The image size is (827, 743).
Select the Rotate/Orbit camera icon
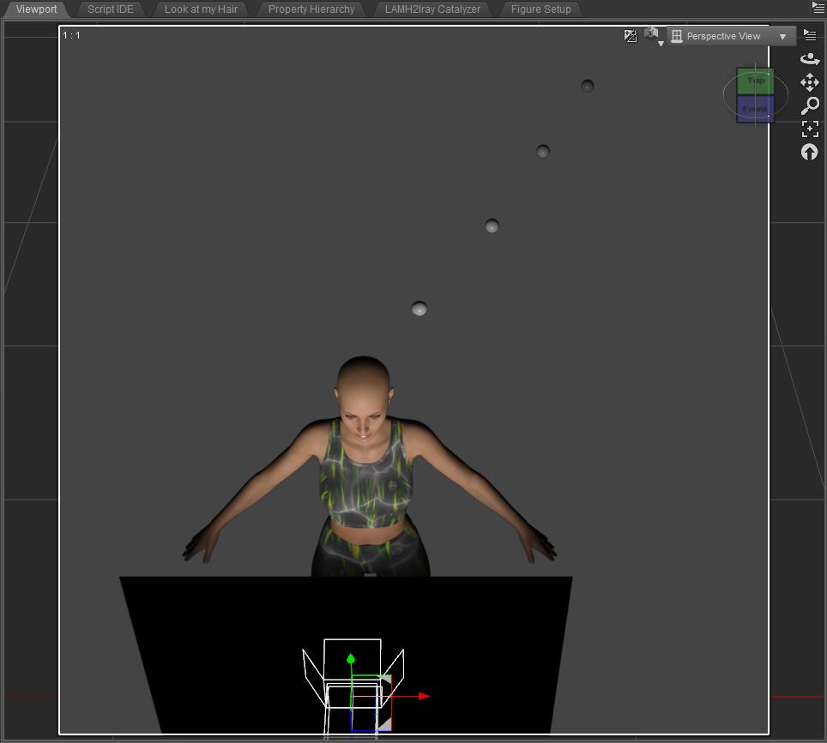click(809, 59)
